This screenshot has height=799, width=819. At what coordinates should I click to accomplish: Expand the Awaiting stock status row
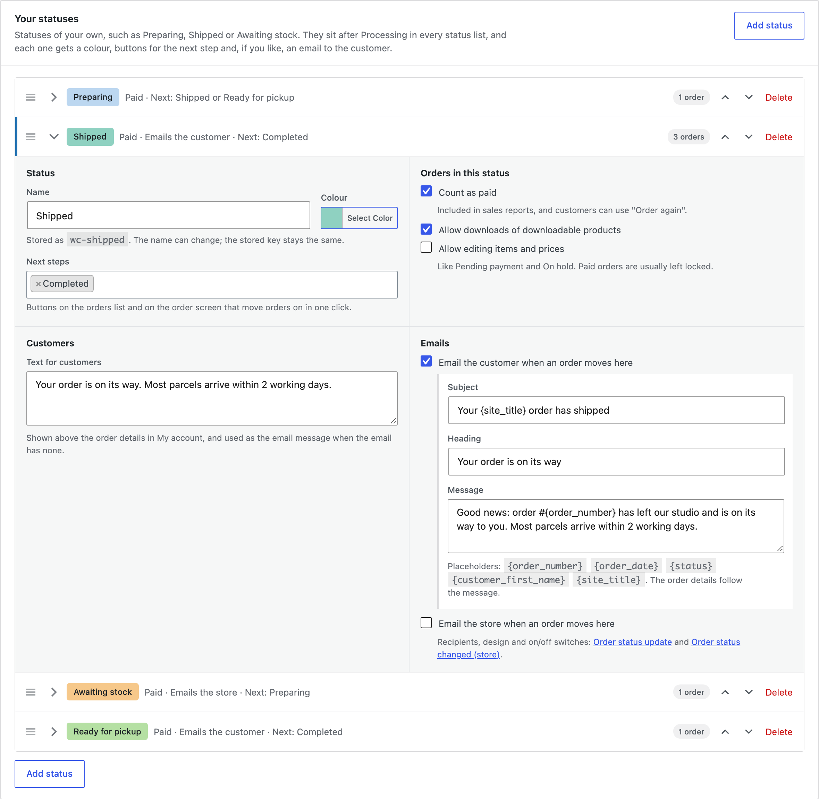click(x=54, y=692)
